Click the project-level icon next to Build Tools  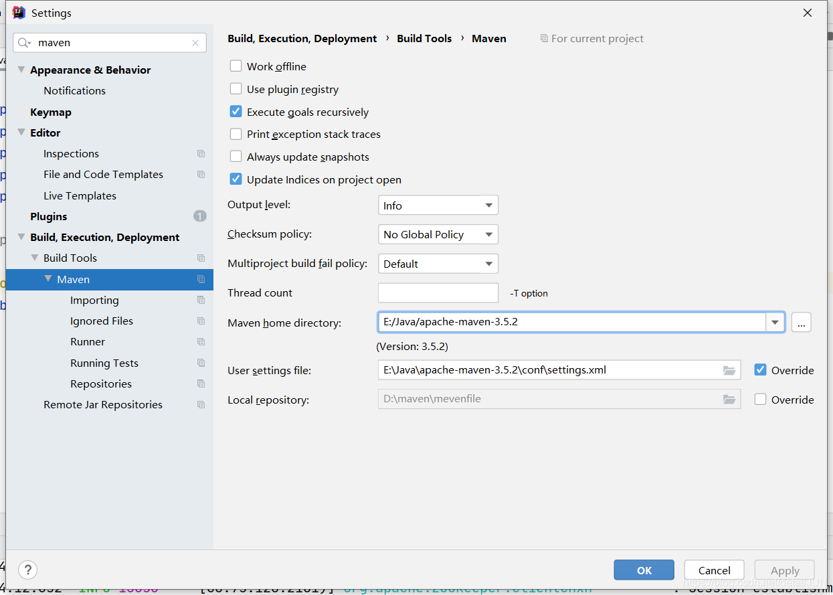[x=201, y=258]
